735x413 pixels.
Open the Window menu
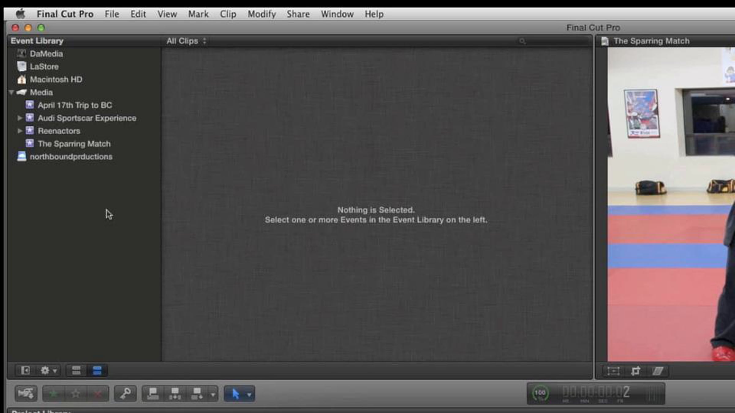coord(337,14)
